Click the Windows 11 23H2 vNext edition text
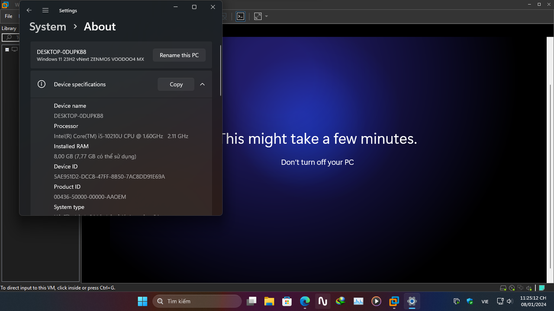 [x=90, y=59]
